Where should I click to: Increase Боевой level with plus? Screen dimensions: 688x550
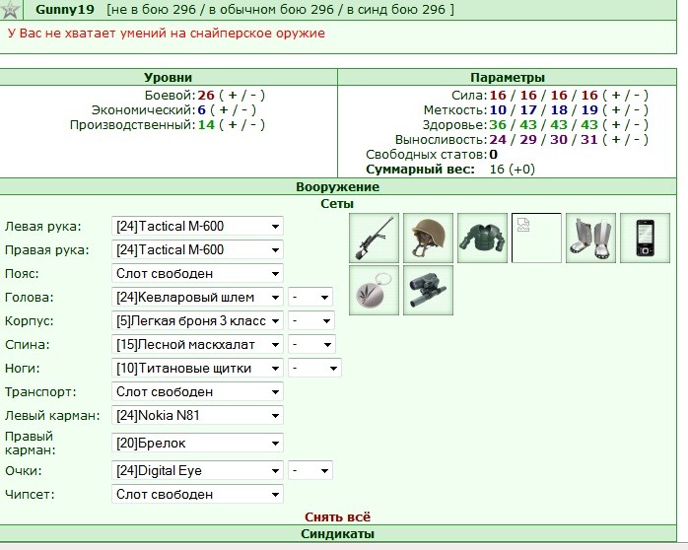pos(233,96)
